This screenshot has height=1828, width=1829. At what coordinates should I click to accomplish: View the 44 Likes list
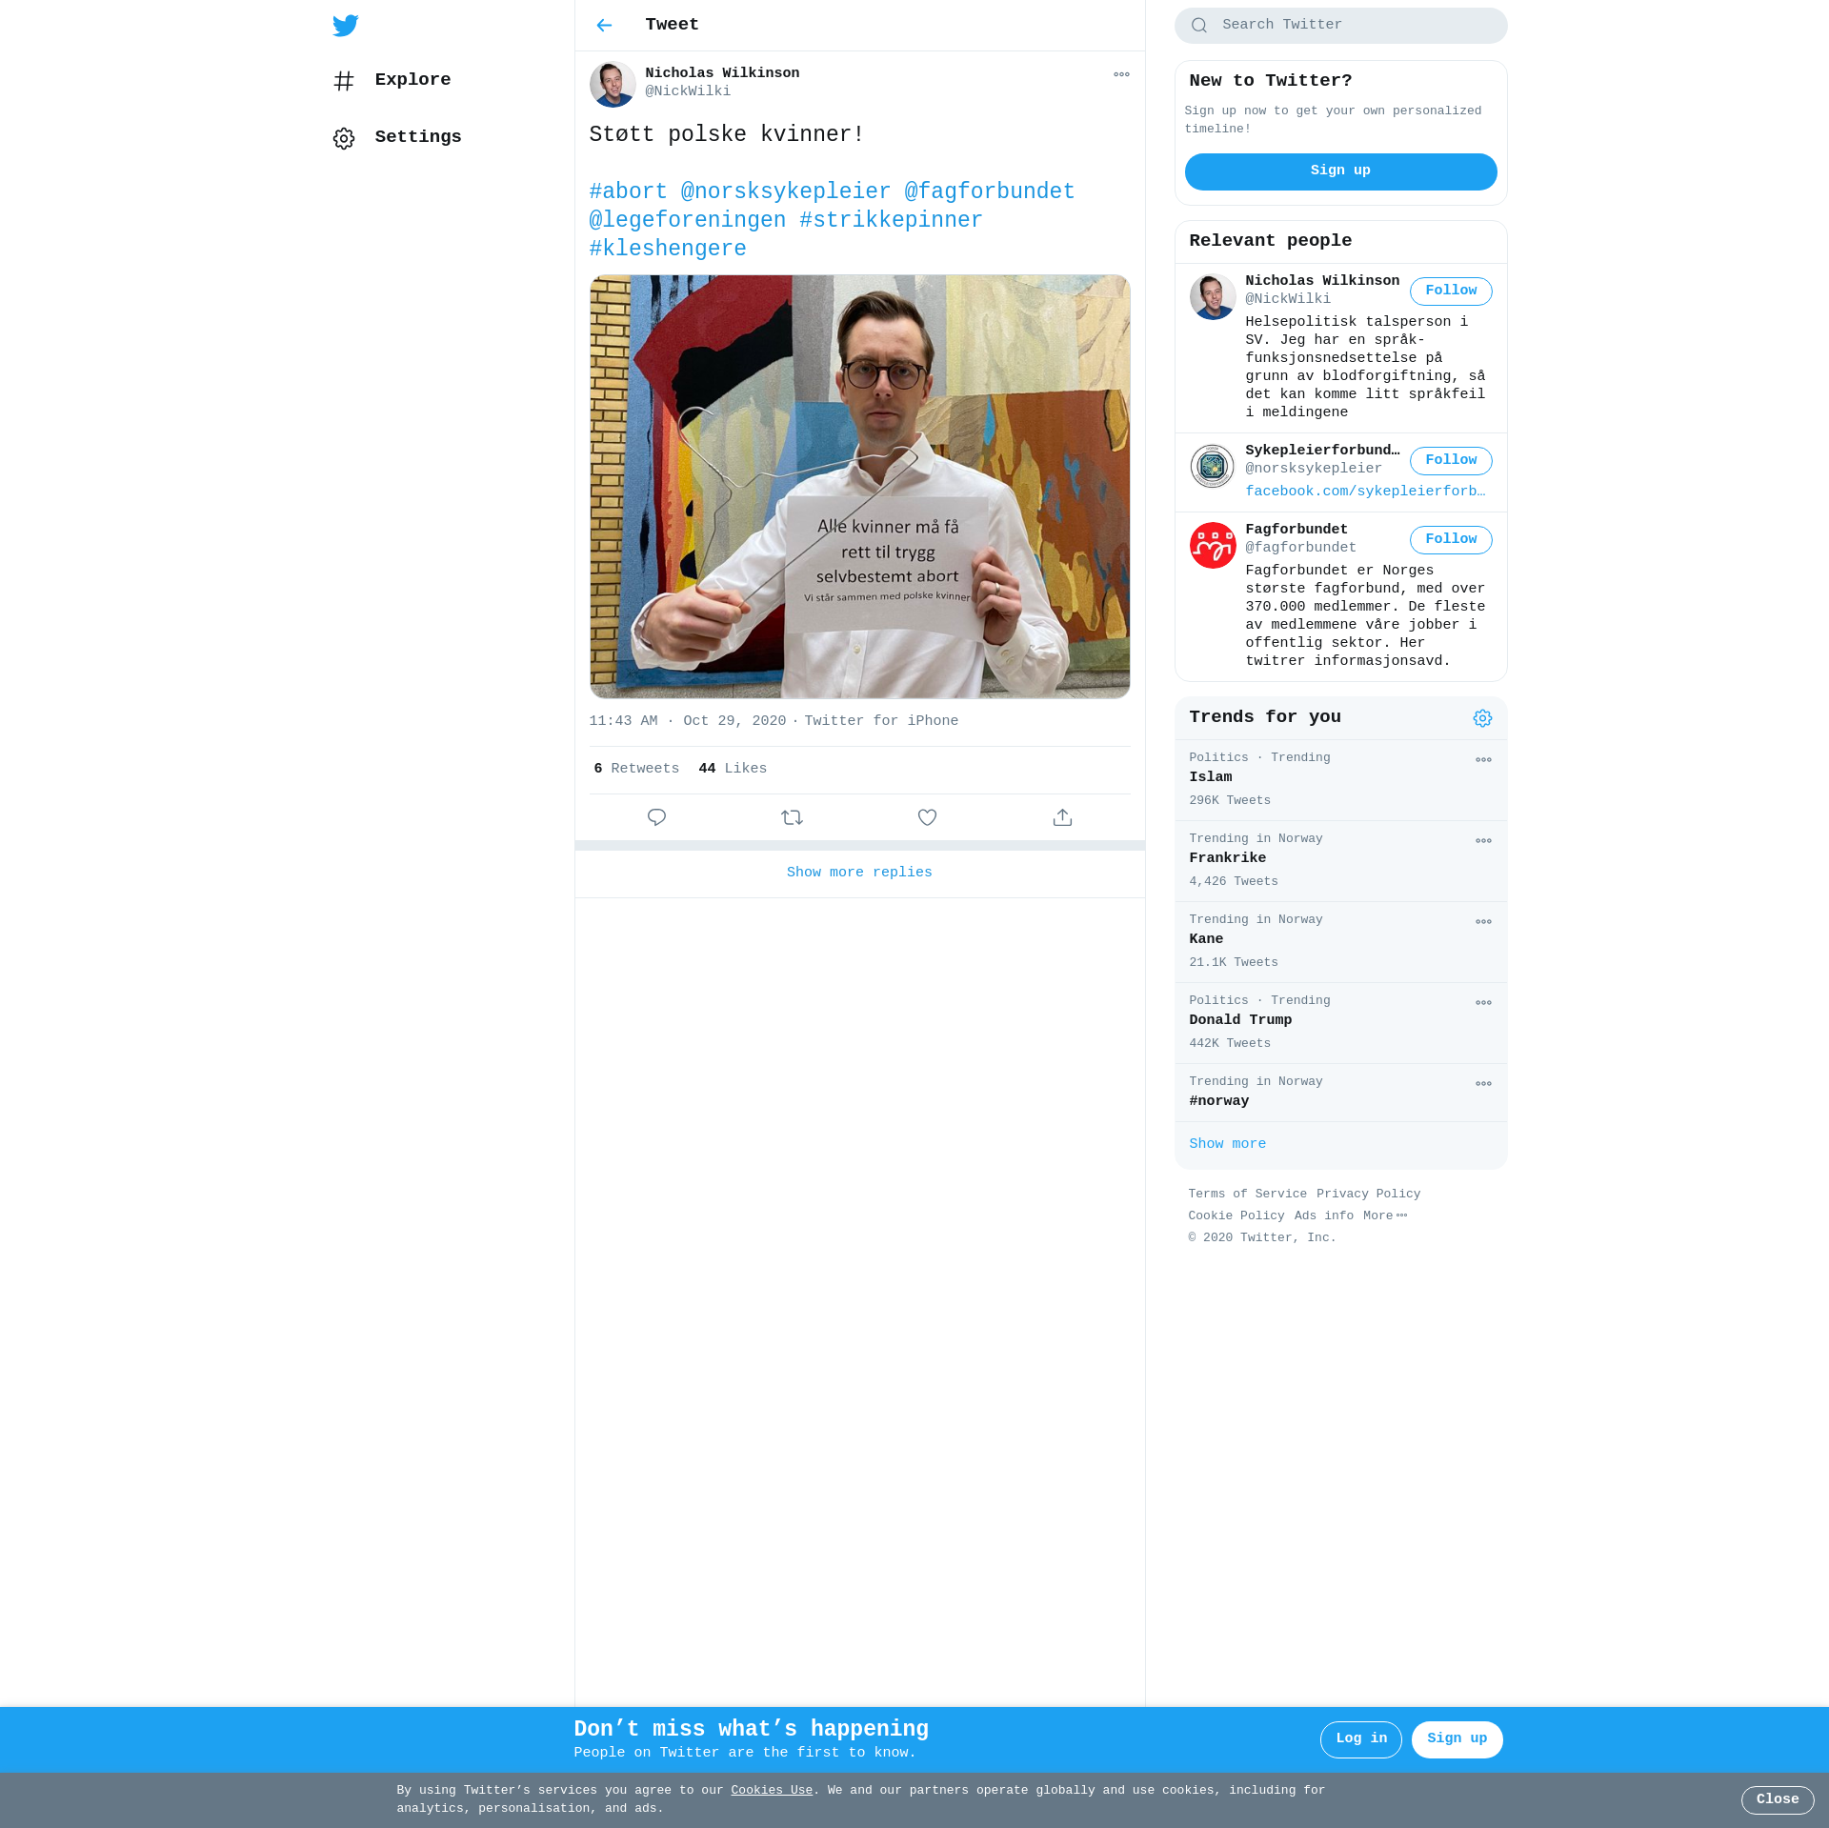(x=733, y=769)
